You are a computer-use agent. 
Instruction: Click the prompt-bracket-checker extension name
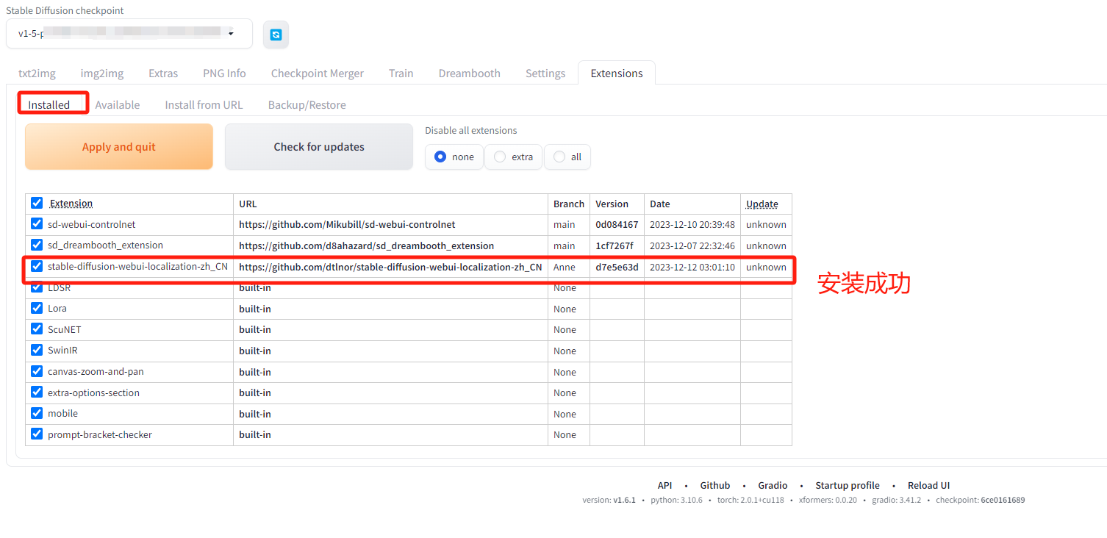click(x=100, y=435)
